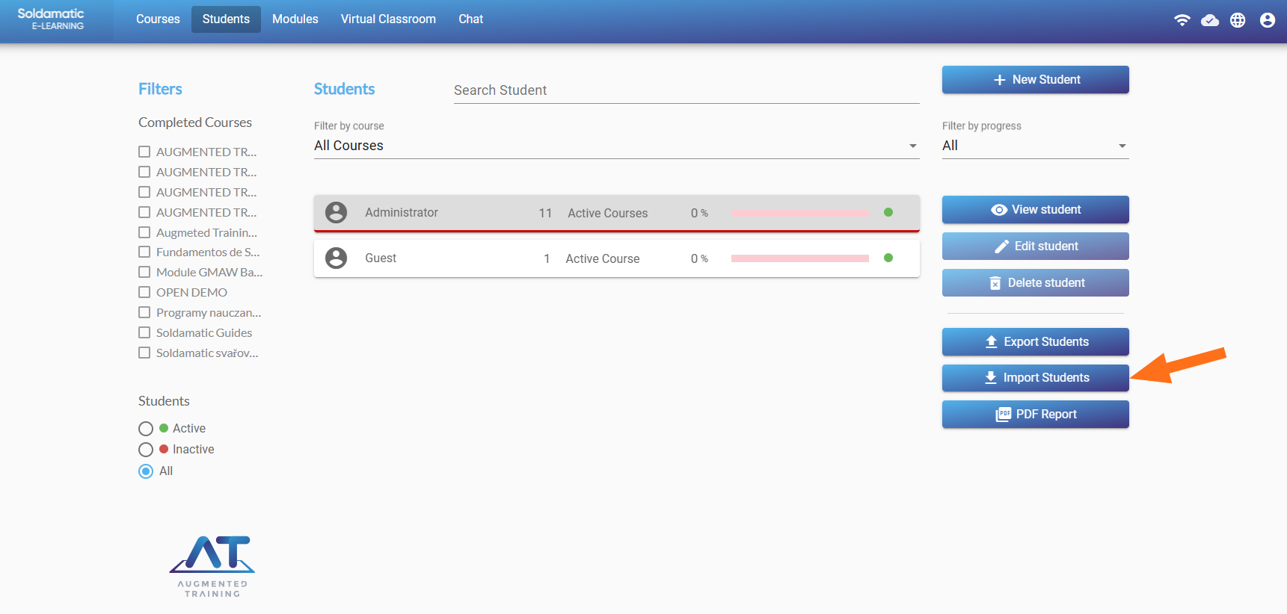Open the user account profile icon
The width and height of the screenshot is (1287, 614).
coord(1267,20)
